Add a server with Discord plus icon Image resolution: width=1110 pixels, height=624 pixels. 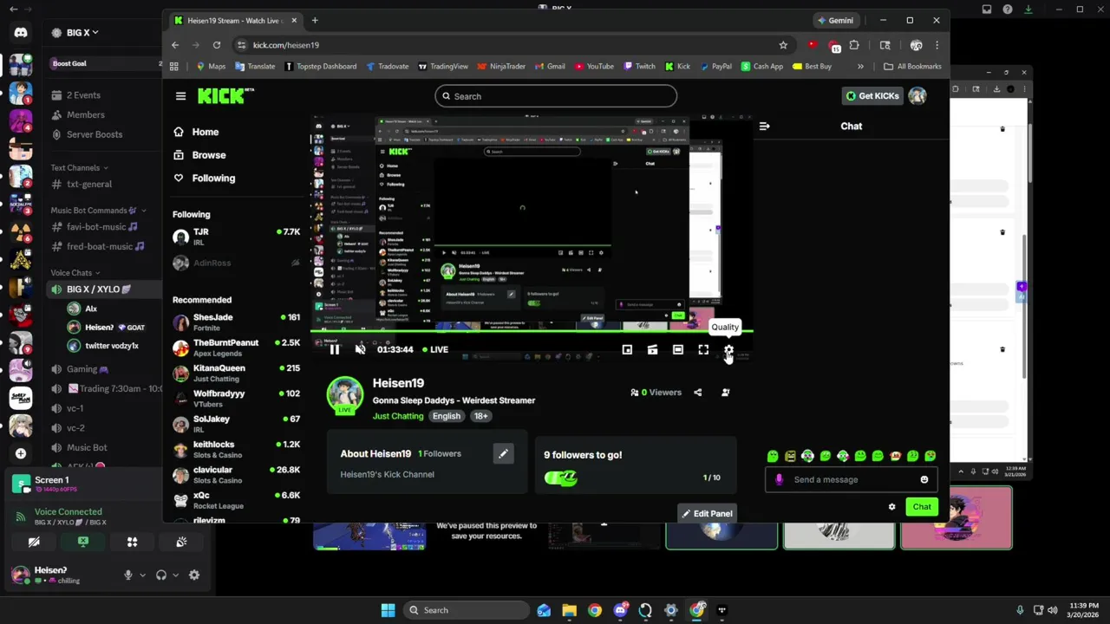tap(21, 453)
